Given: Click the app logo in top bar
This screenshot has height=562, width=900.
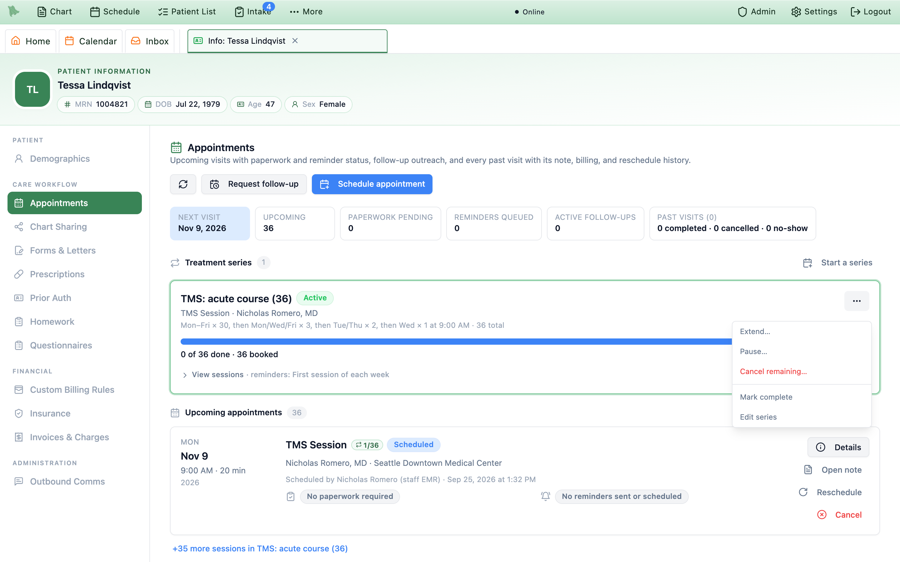Looking at the screenshot, I should pos(13,11).
